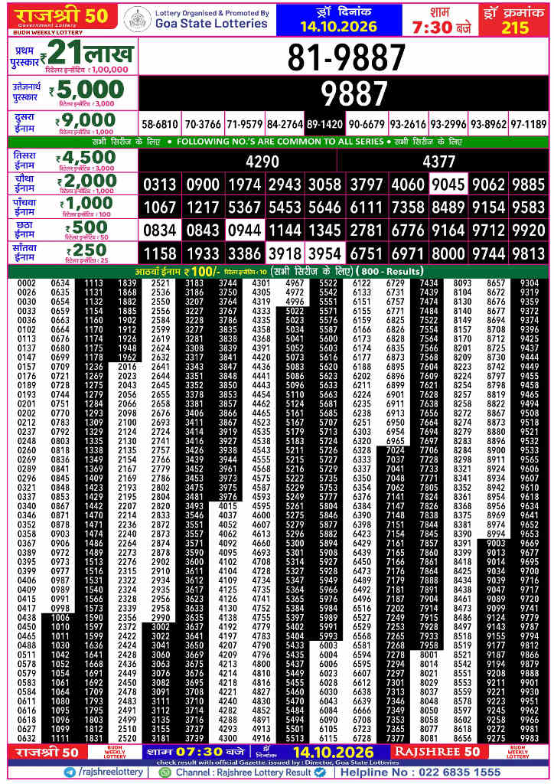Select sixth prize number 0944
Image resolution: width=554 pixels, height=784 pixels.
pos(245,230)
